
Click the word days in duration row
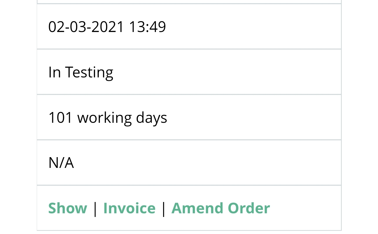(x=151, y=118)
